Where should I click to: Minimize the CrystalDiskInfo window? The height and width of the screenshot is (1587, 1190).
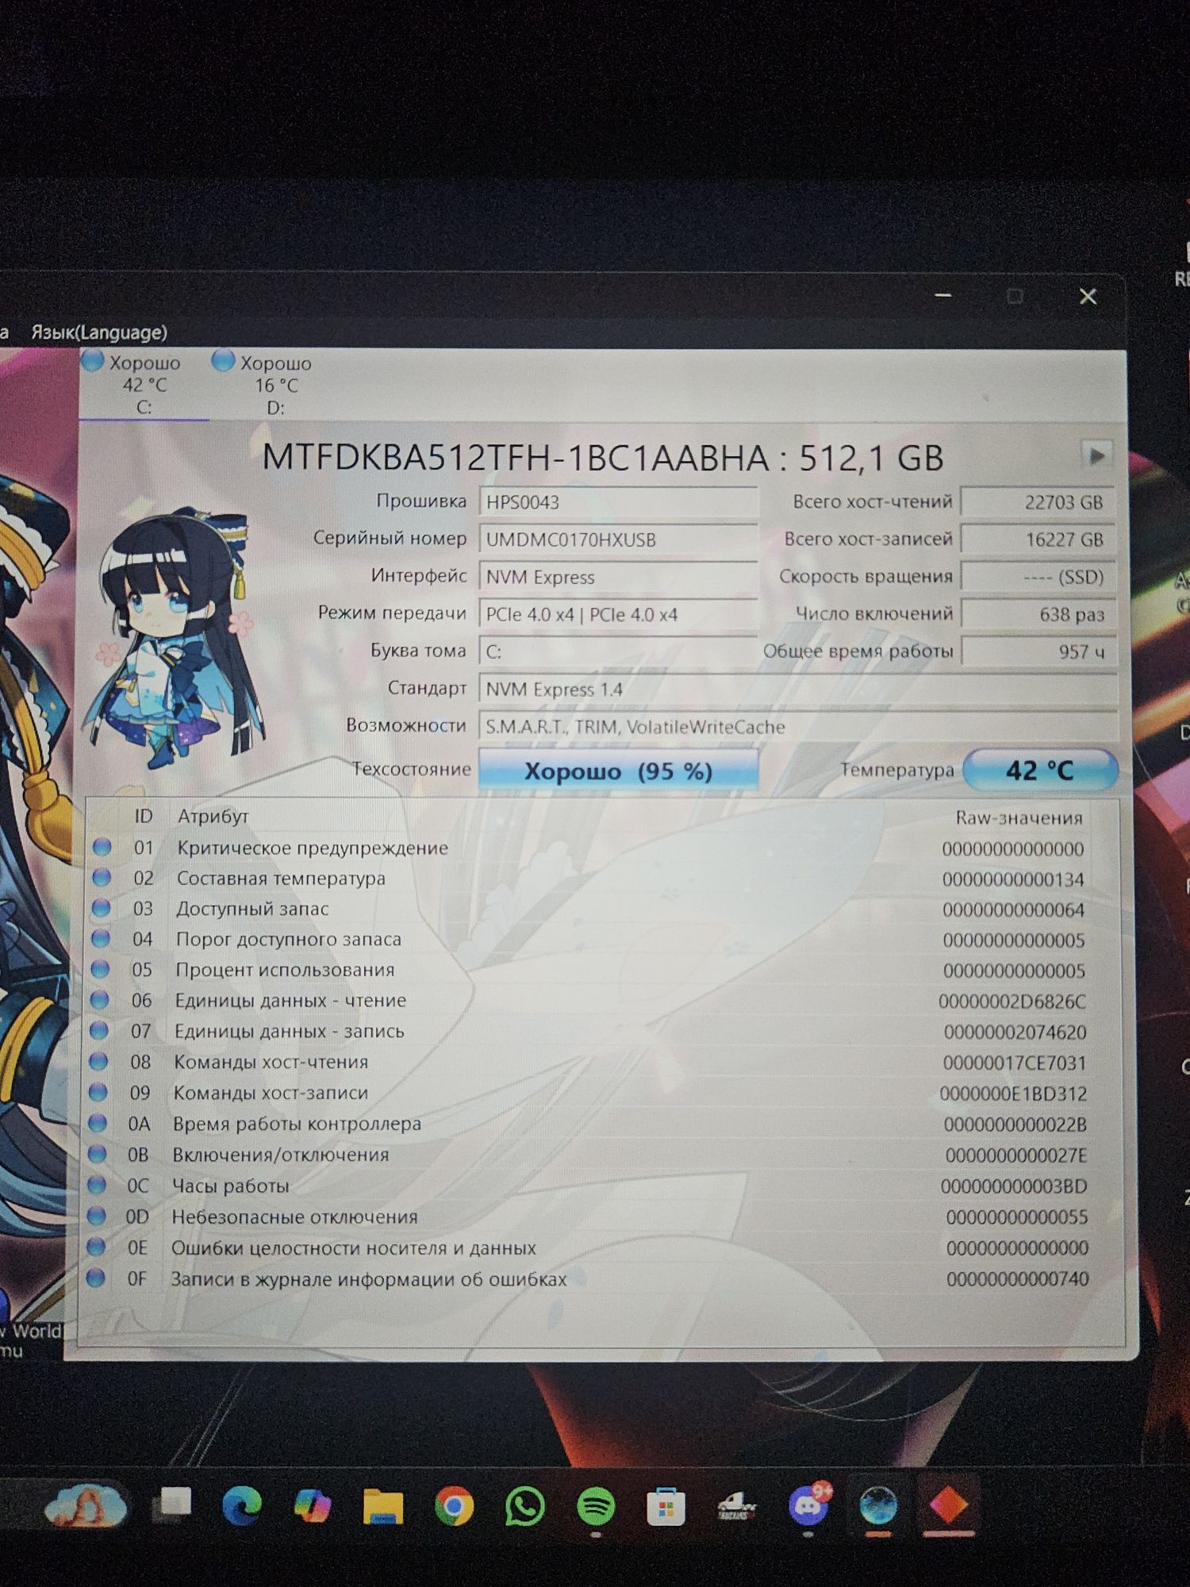(942, 296)
